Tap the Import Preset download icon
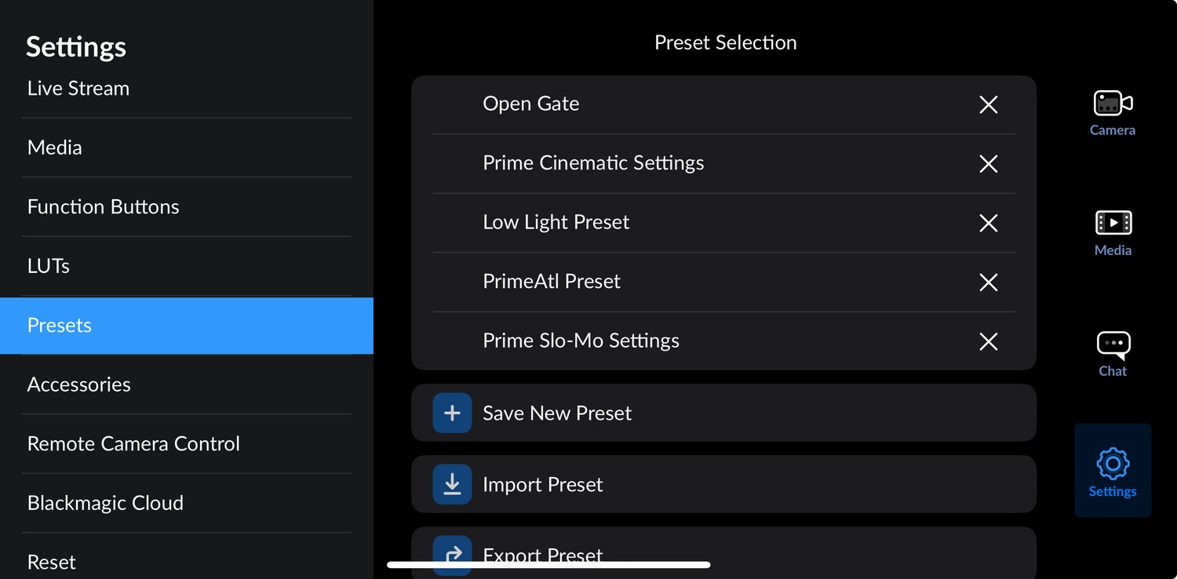The image size is (1177, 579). (x=452, y=485)
